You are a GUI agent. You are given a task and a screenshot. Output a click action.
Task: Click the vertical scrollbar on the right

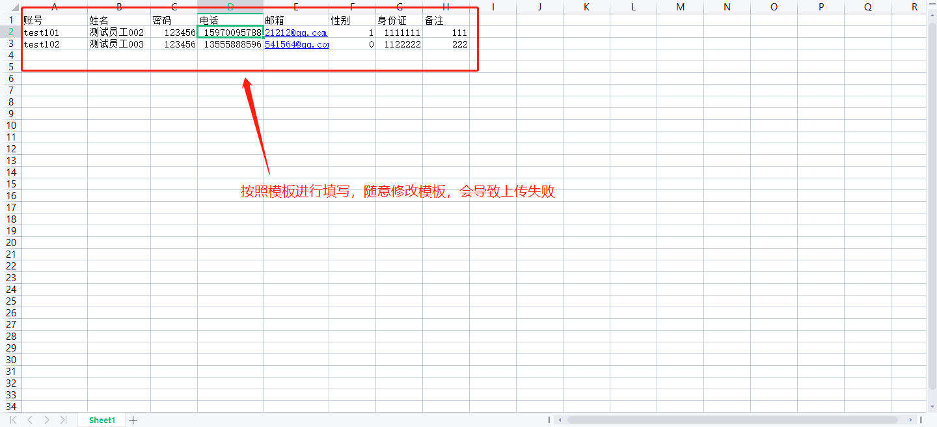pyautogui.click(x=932, y=195)
